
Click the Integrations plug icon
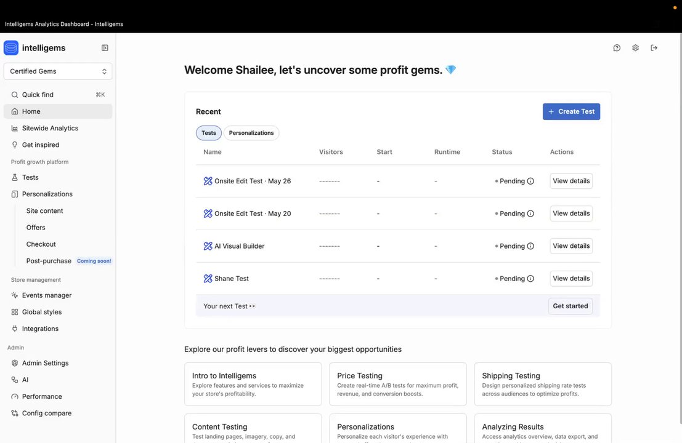(15, 329)
